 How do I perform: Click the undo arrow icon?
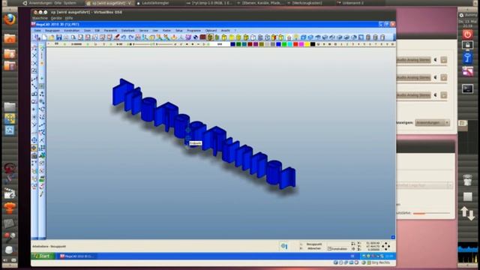124,37
